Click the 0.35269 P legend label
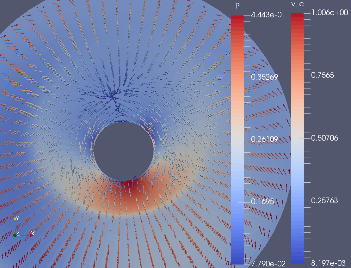 264,77
